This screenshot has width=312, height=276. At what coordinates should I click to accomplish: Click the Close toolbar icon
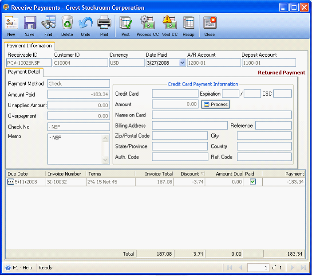209,23
